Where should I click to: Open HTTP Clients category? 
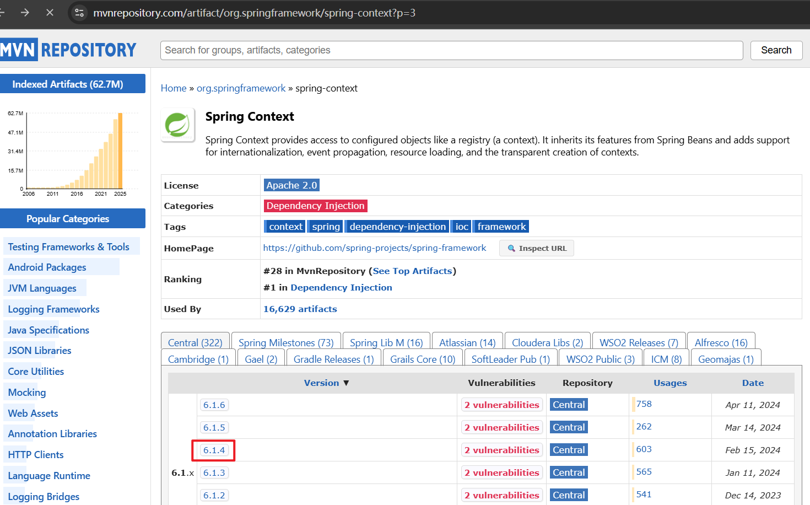coord(36,455)
